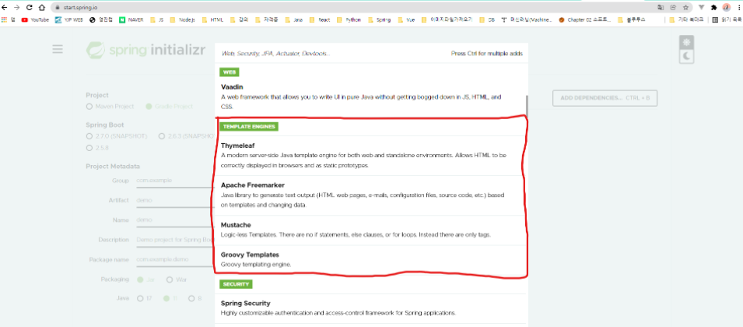Open the Vue bookmarks folder

pos(407,20)
